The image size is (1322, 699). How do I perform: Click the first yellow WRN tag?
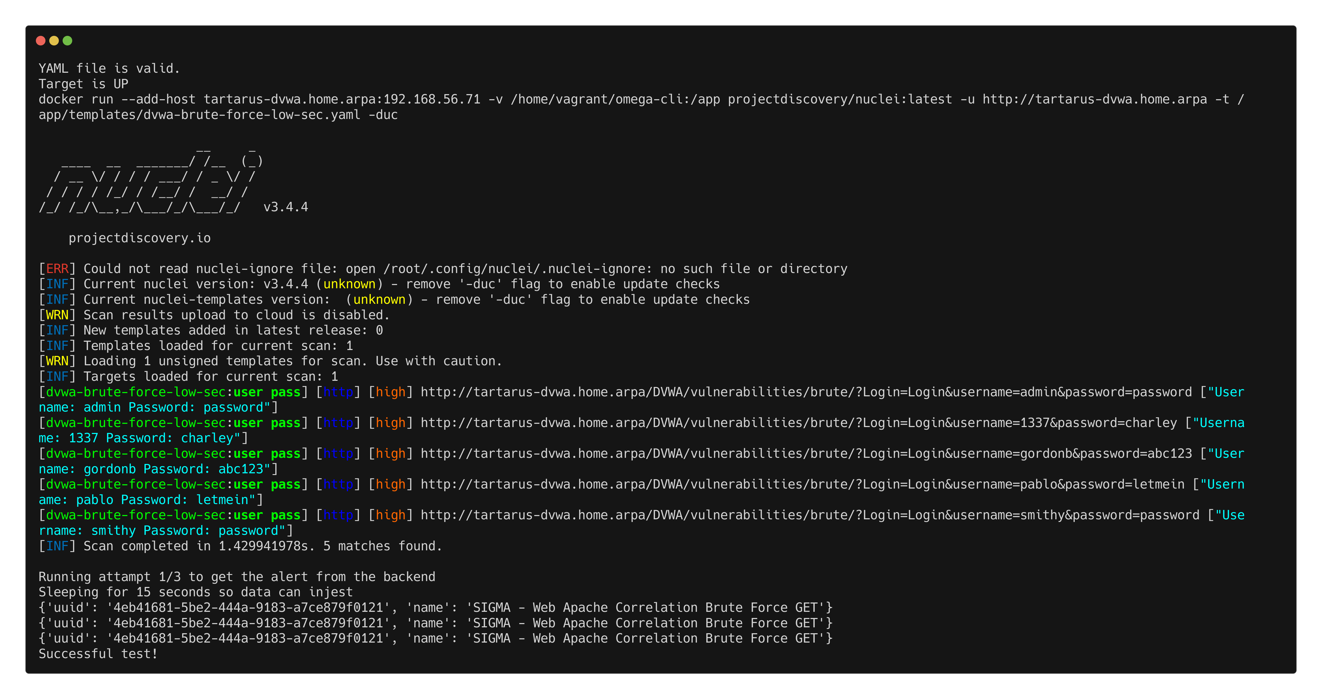(x=57, y=315)
